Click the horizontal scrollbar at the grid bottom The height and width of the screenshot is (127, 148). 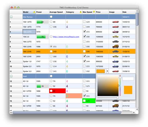pyautogui.click(x=67, y=112)
